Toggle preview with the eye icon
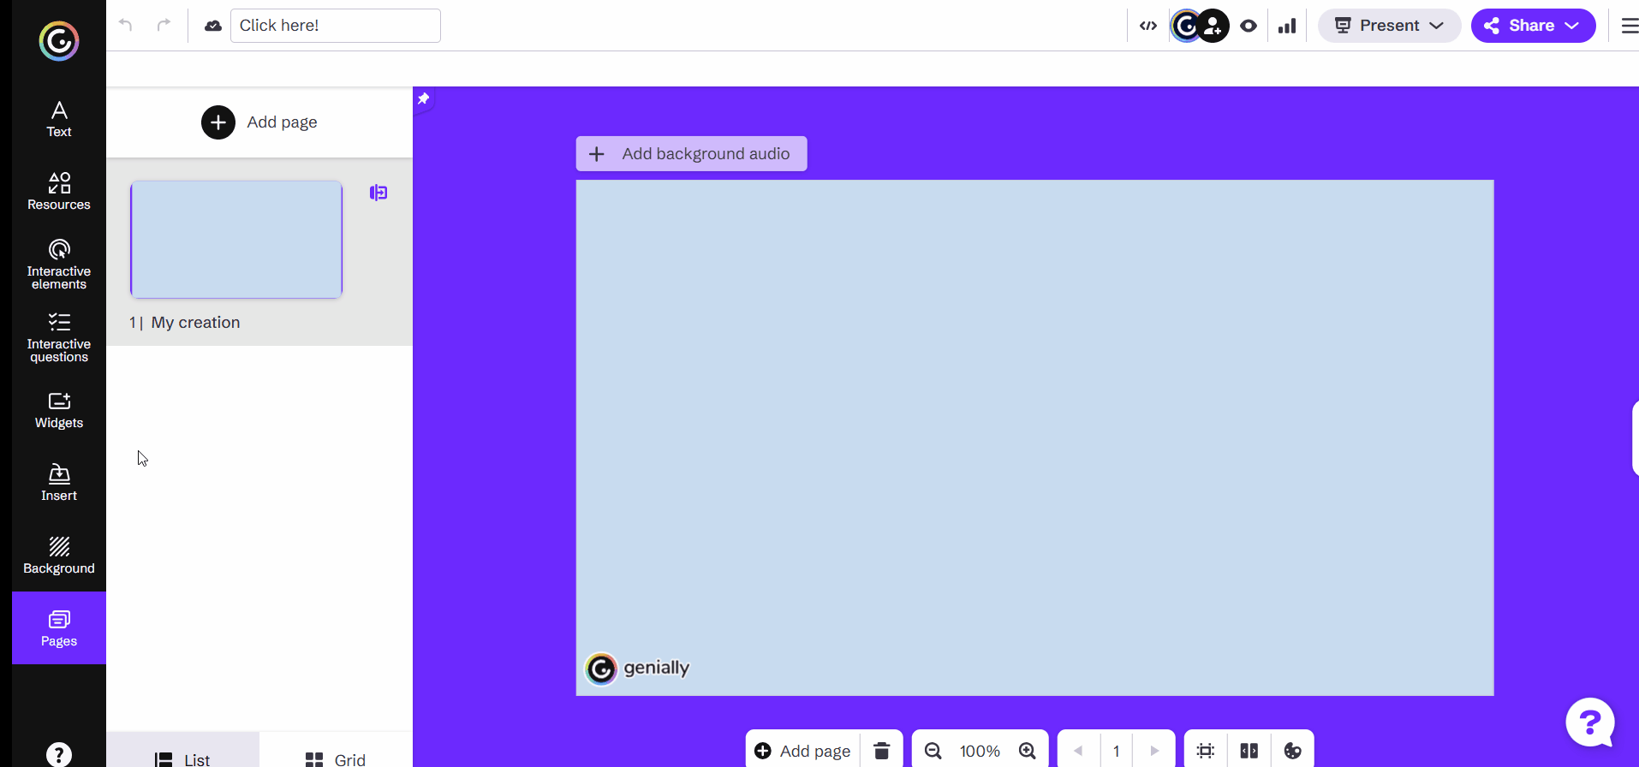This screenshot has width=1639, height=767. click(x=1249, y=26)
